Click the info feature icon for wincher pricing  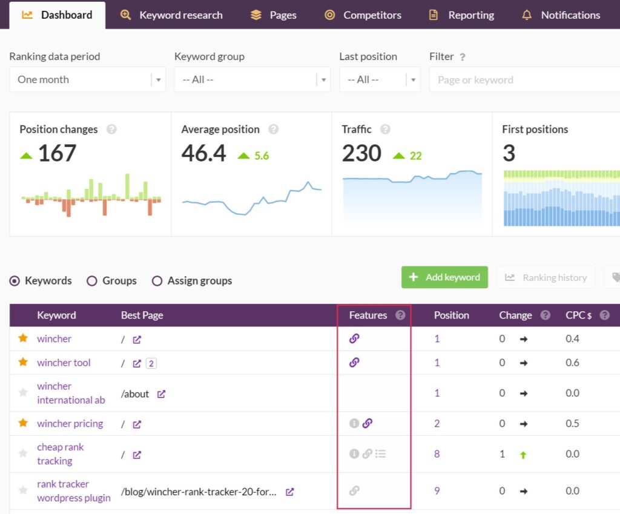pos(355,424)
